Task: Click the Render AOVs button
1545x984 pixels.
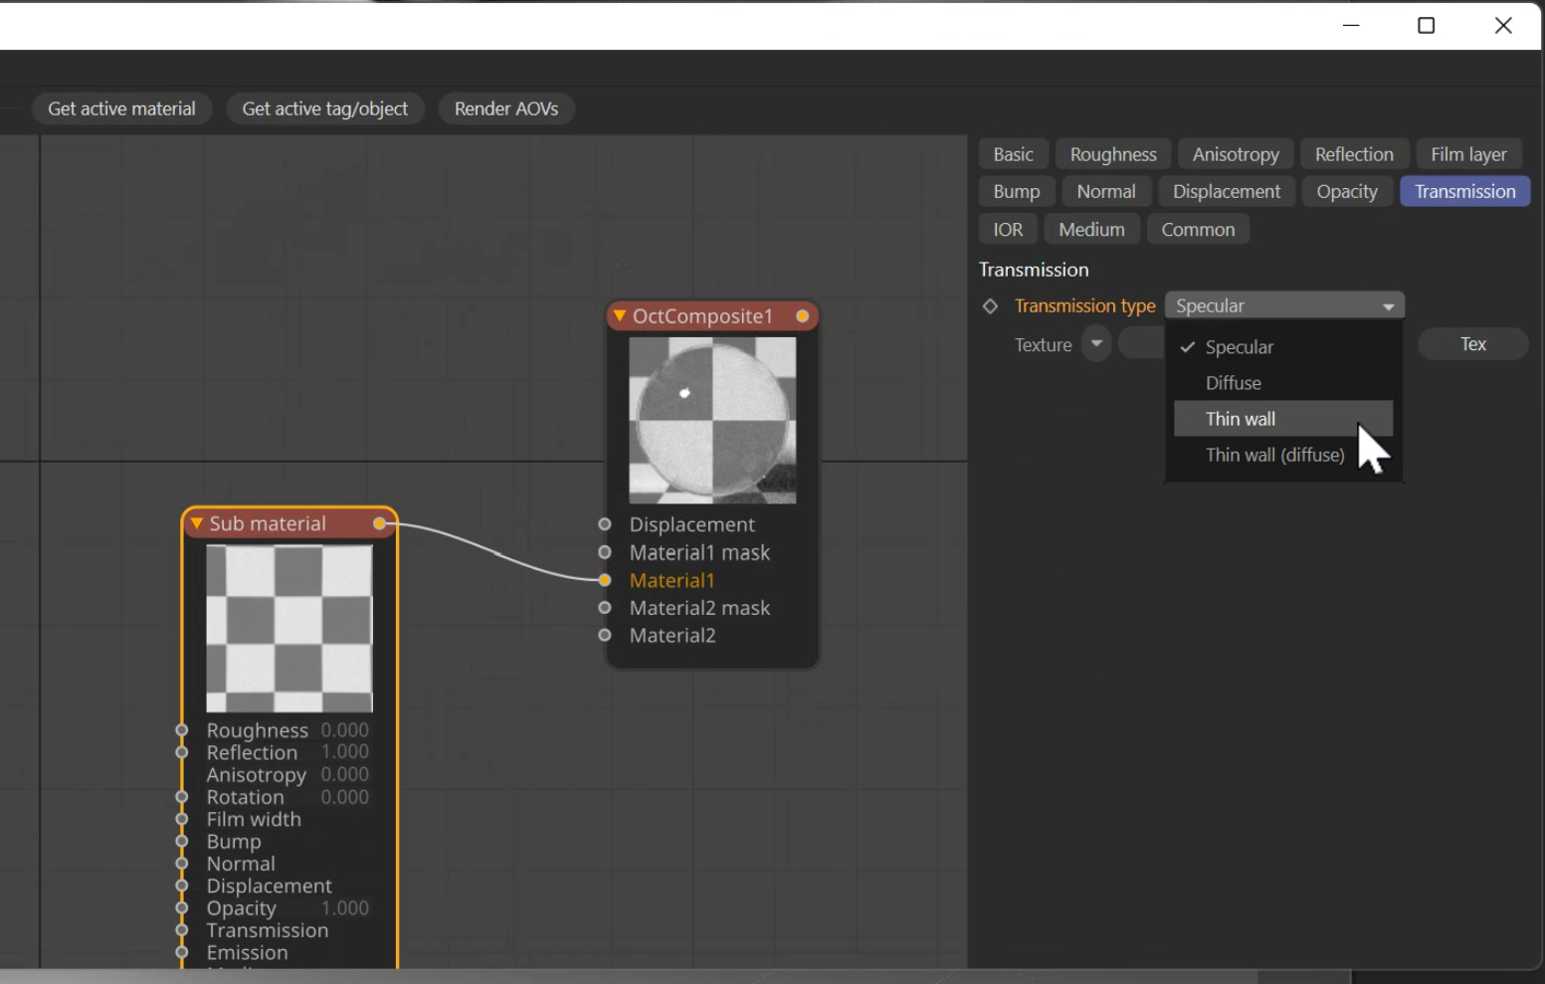Action: 506,108
